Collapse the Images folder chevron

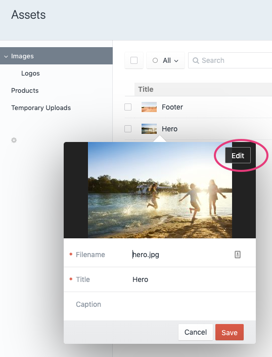tap(6, 56)
